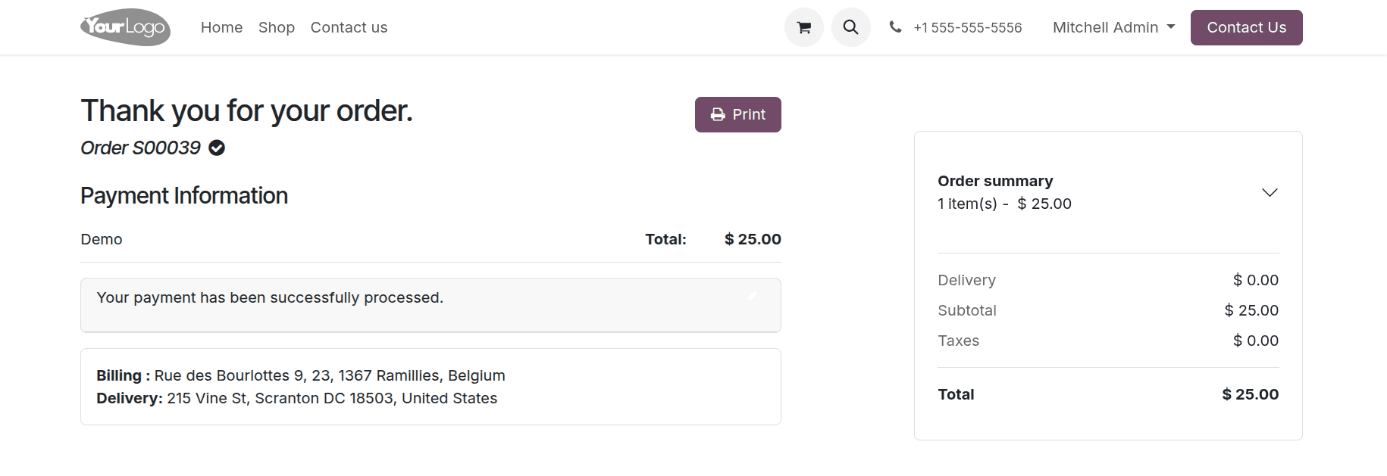This screenshot has width=1387, height=476.
Task: Collapse the Order summary section
Action: tap(1270, 192)
